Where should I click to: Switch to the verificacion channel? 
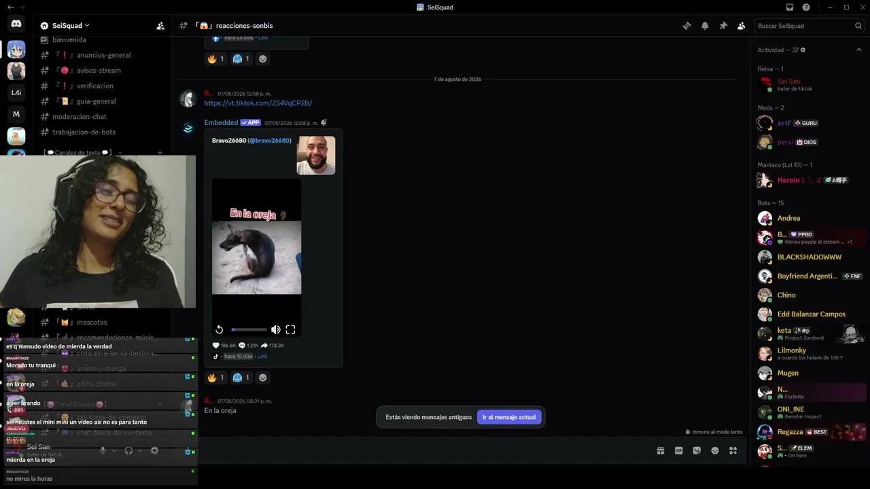click(x=105, y=86)
